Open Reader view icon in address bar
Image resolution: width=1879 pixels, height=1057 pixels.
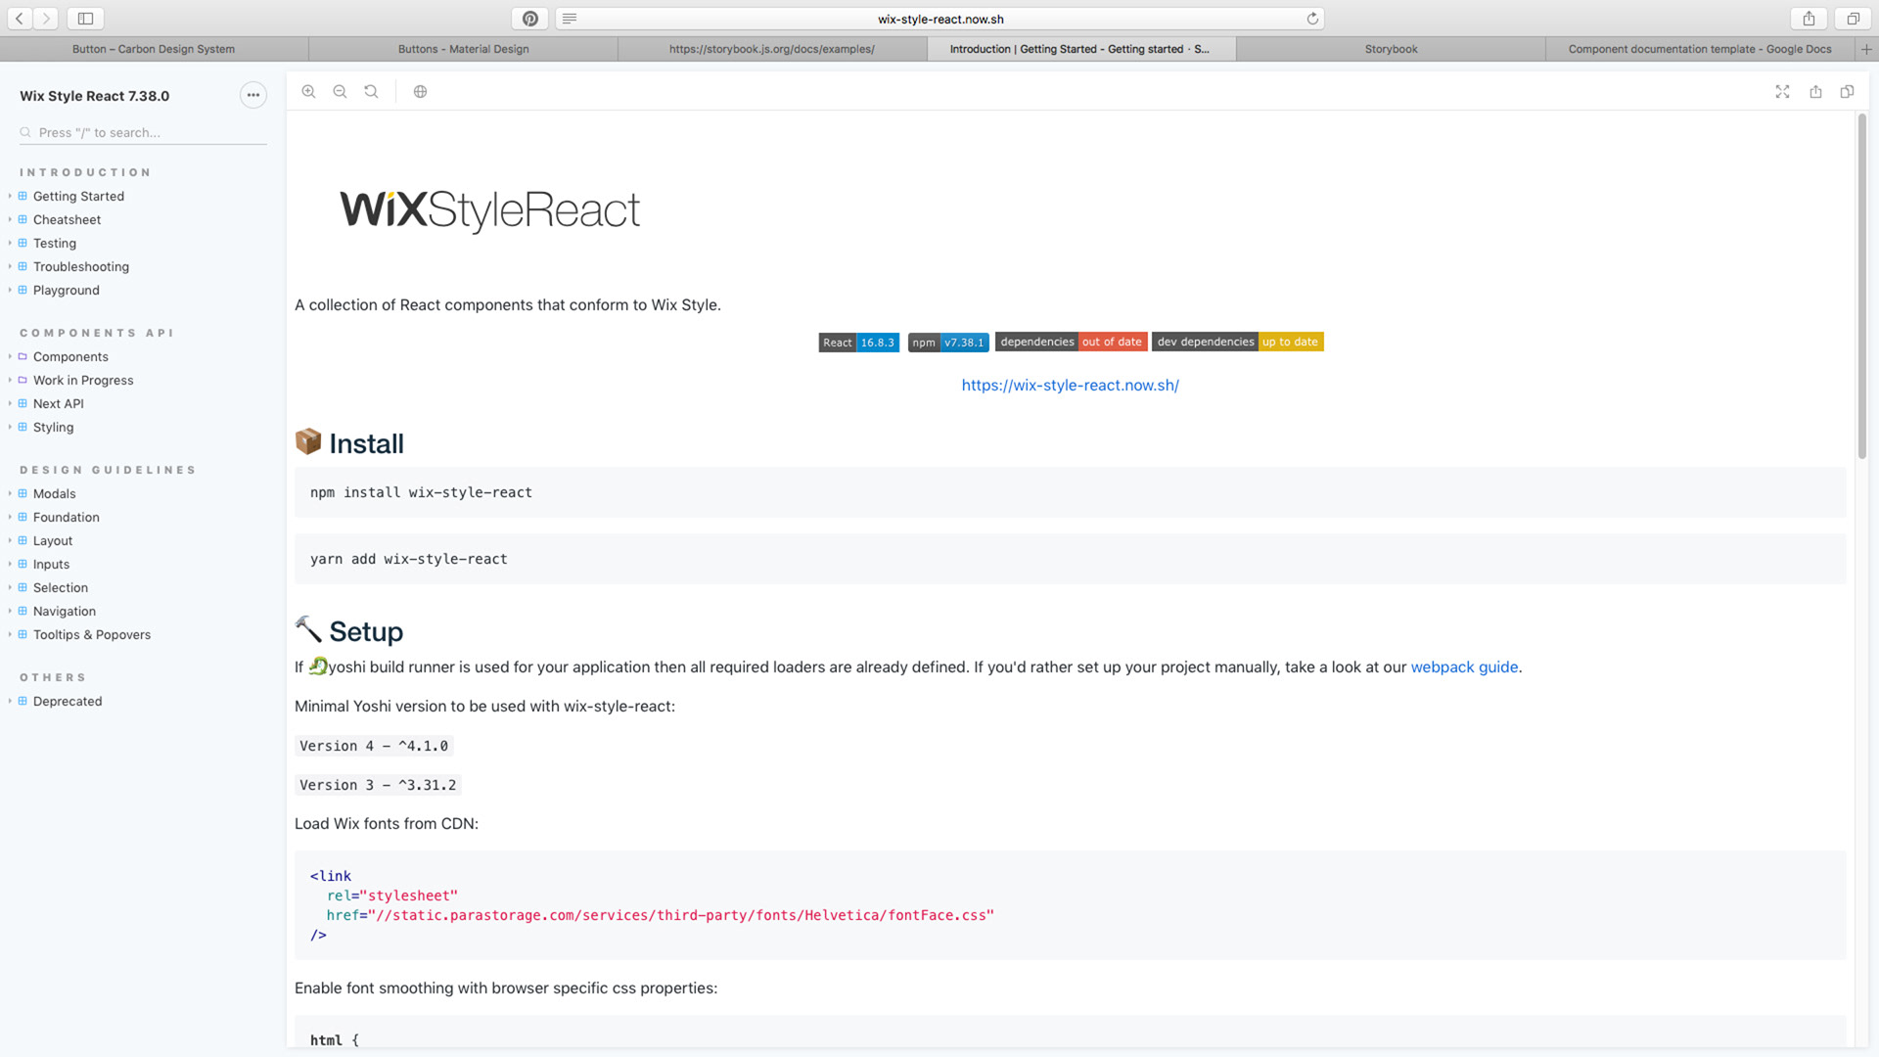click(x=570, y=18)
